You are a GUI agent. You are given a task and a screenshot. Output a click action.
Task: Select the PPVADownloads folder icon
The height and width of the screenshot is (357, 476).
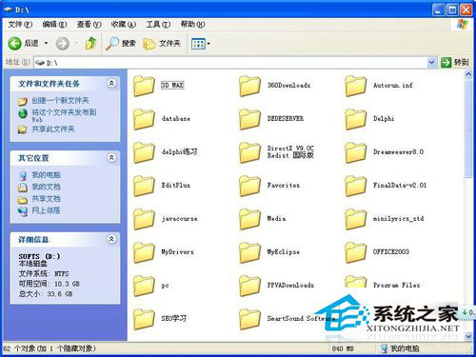249,286
